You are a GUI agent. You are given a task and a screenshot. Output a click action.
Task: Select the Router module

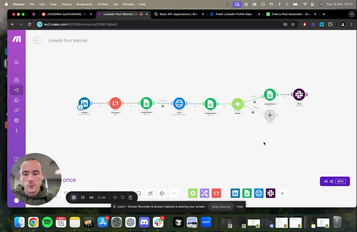click(x=238, y=104)
